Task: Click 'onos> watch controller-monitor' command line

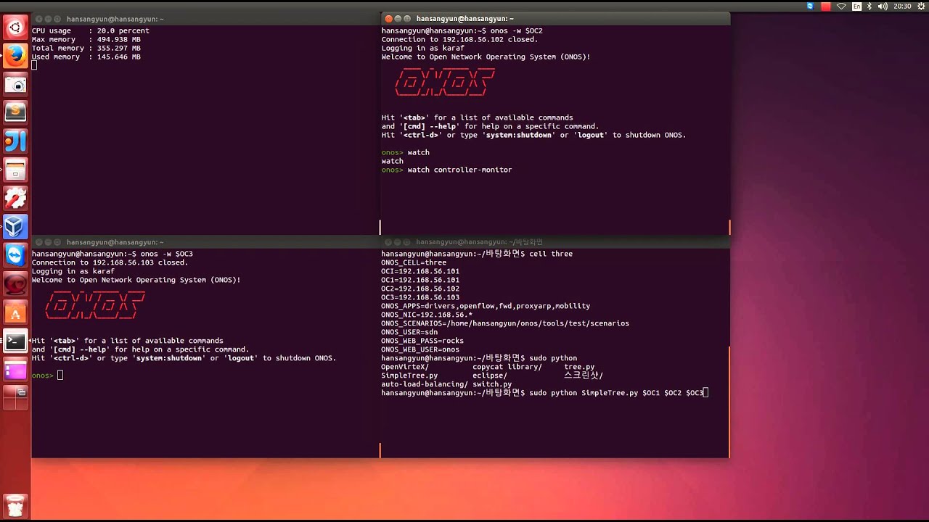Action: click(x=446, y=170)
